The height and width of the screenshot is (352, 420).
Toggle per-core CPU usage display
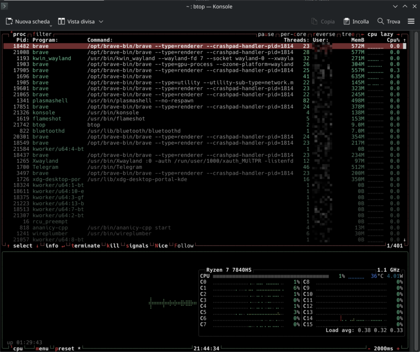tap(293, 34)
